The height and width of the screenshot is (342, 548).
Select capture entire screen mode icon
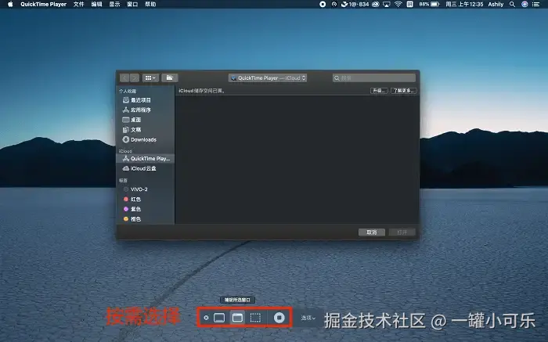pos(219,318)
